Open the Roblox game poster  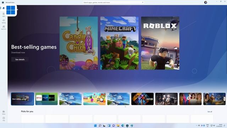[x=160, y=43]
